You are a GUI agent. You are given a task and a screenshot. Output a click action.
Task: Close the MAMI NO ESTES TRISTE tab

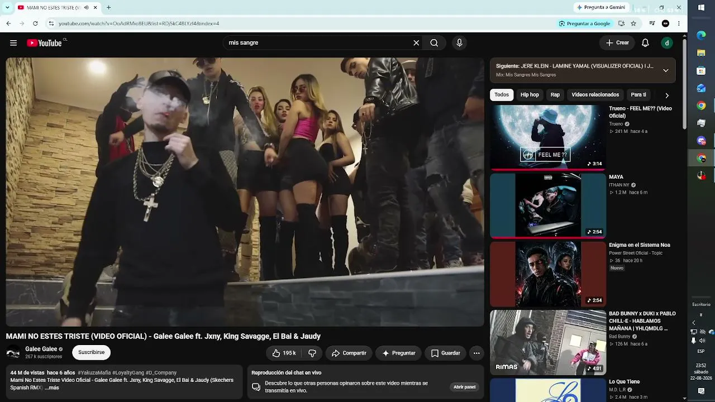[x=95, y=8]
